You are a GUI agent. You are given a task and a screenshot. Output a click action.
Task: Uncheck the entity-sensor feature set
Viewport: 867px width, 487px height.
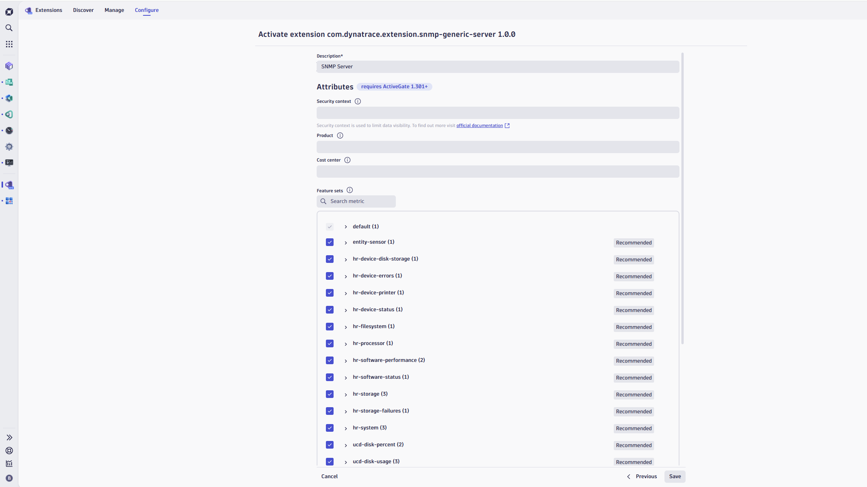(x=330, y=242)
